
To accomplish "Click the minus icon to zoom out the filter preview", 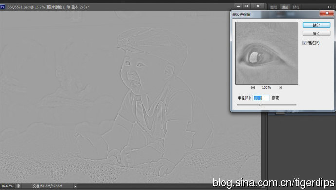I will tap(253, 88).
